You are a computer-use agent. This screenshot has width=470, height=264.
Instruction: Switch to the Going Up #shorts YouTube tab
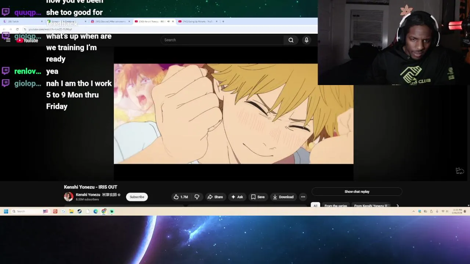pos(198,21)
